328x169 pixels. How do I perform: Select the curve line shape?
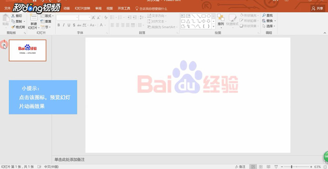(199, 26)
